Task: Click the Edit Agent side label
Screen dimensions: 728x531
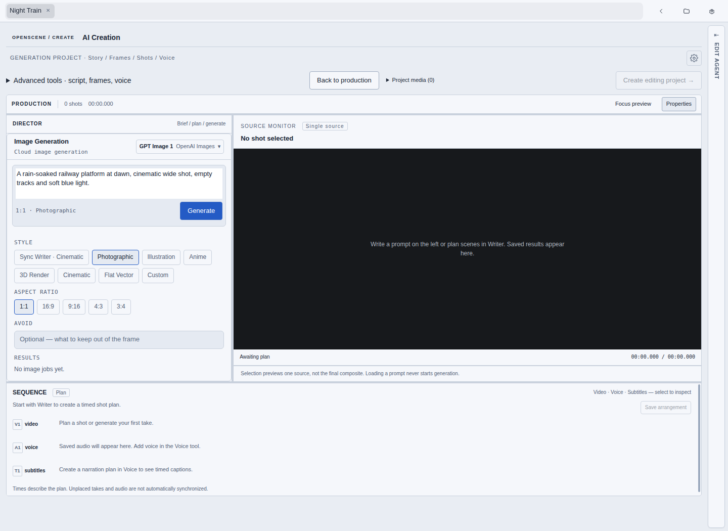Action: (716, 61)
